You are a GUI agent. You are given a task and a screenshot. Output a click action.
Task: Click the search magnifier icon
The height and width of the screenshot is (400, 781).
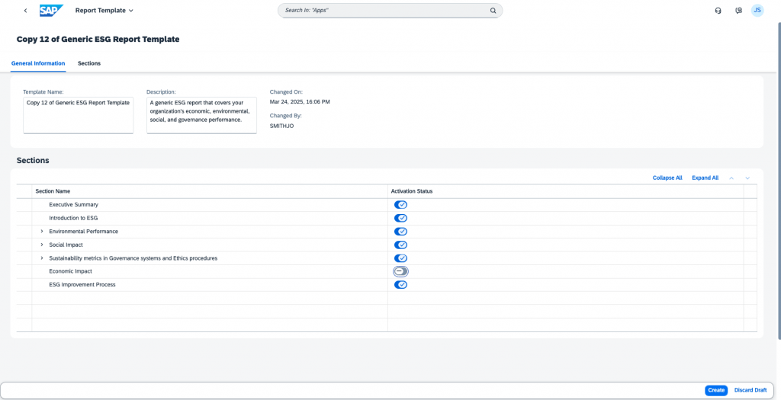tap(493, 11)
